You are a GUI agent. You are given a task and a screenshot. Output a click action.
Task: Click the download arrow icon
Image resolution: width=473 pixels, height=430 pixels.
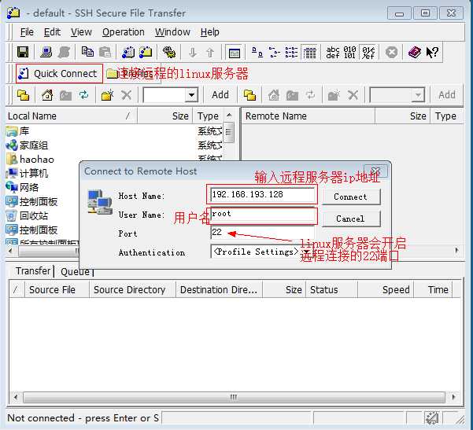coord(193,53)
